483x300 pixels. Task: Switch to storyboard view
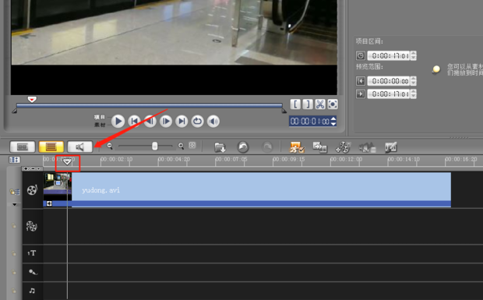click(x=23, y=147)
